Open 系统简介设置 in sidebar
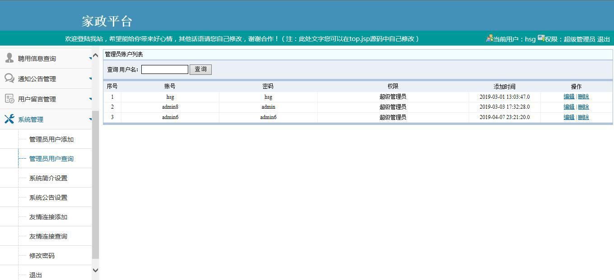The height and width of the screenshot is (280, 614). click(x=48, y=178)
